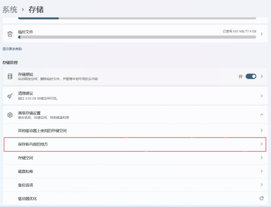Open the 存储空间 entry
This screenshot has width=271, height=207.
[x=135, y=158]
